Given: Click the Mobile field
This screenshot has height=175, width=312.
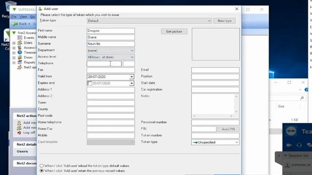Looking at the screenshot, I should click(111, 136).
